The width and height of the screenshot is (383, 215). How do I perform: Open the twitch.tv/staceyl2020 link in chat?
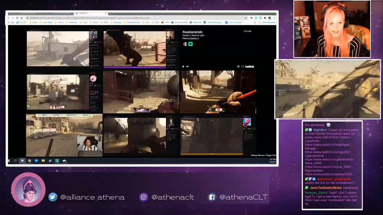(x=328, y=174)
